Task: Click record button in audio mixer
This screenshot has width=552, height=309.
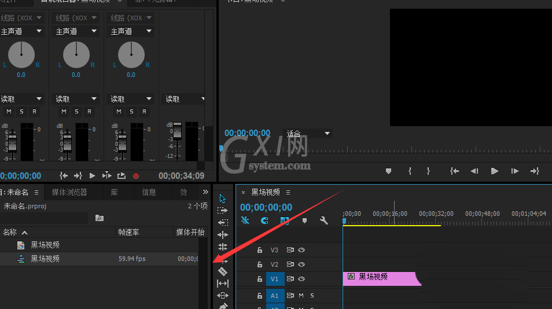Action: (136, 176)
